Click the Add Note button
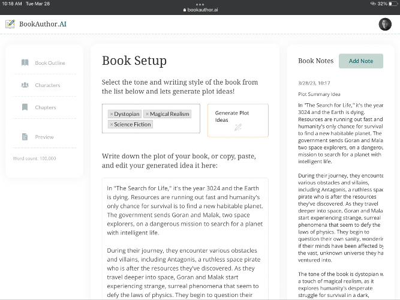The image size is (400, 300). pyautogui.click(x=361, y=61)
